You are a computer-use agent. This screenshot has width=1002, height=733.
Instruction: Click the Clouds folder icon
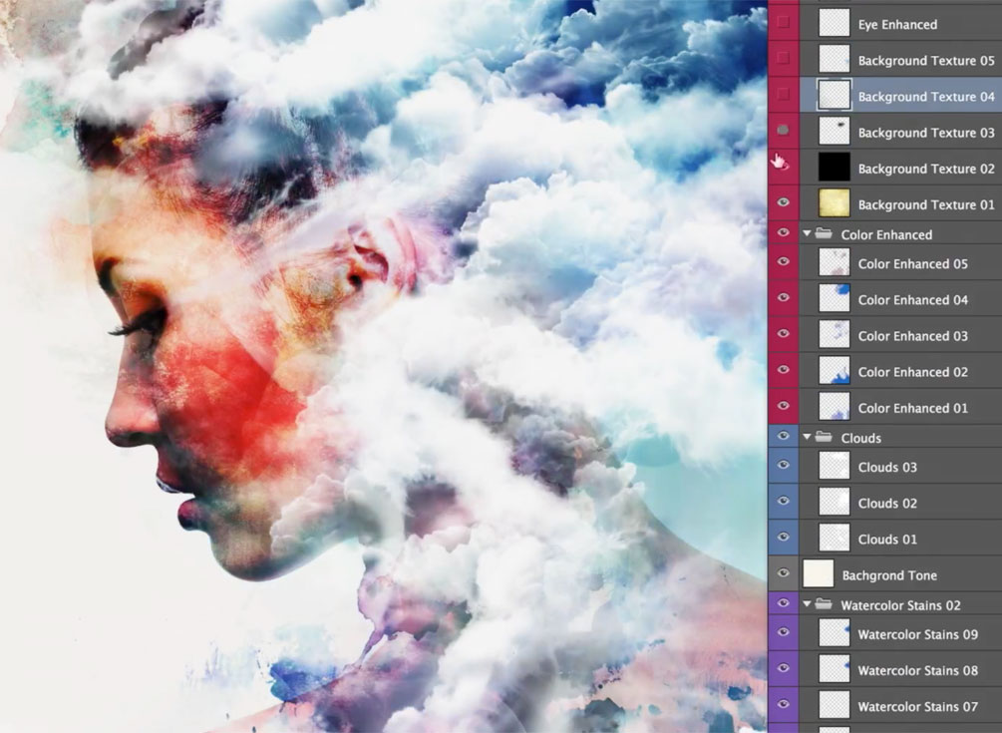(x=824, y=437)
